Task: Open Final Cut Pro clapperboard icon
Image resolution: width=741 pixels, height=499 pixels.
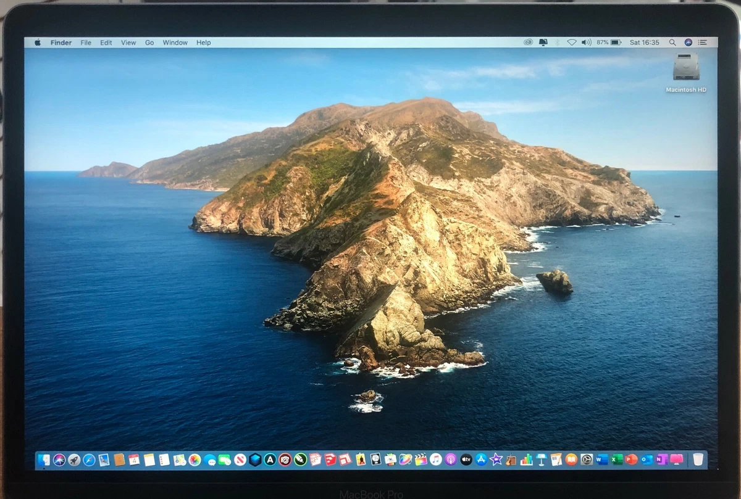Action: [421, 459]
